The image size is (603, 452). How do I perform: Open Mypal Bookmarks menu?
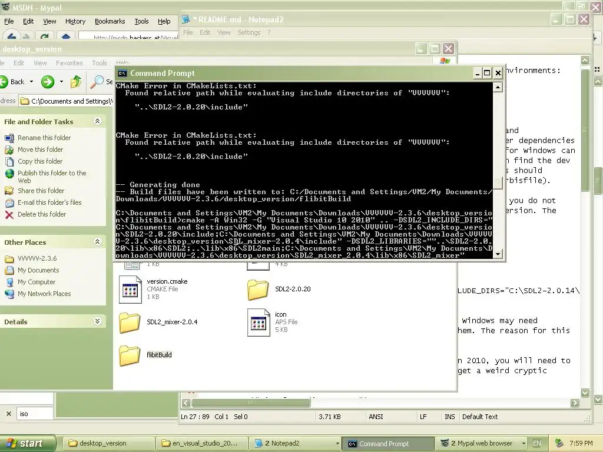pyautogui.click(x=110, y=21)
